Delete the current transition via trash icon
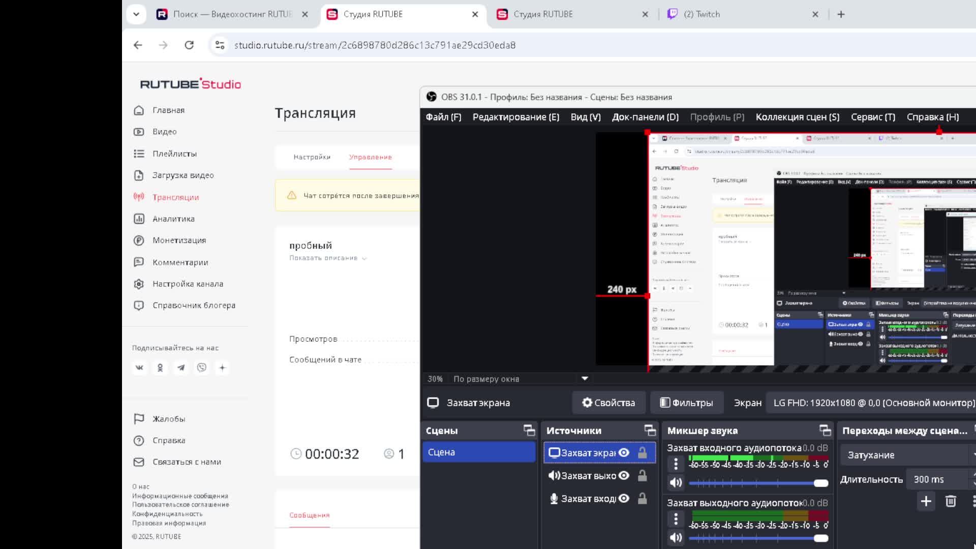 [x=951, y=501]
